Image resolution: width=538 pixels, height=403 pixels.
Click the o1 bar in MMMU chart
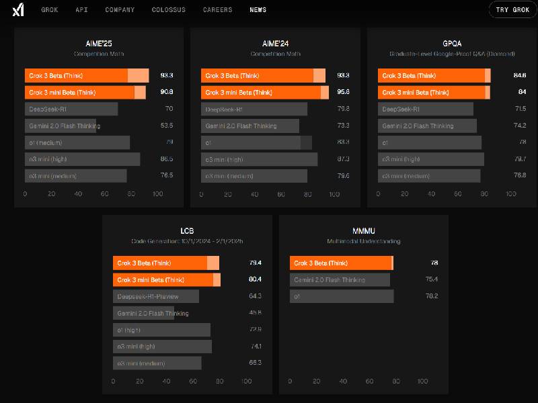(x=341, y=296)
